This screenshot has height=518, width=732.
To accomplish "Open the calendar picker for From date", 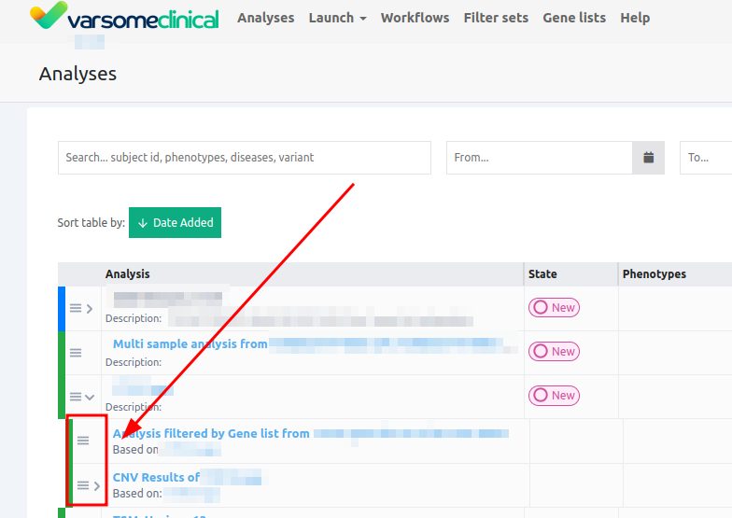I will [648, 158].
